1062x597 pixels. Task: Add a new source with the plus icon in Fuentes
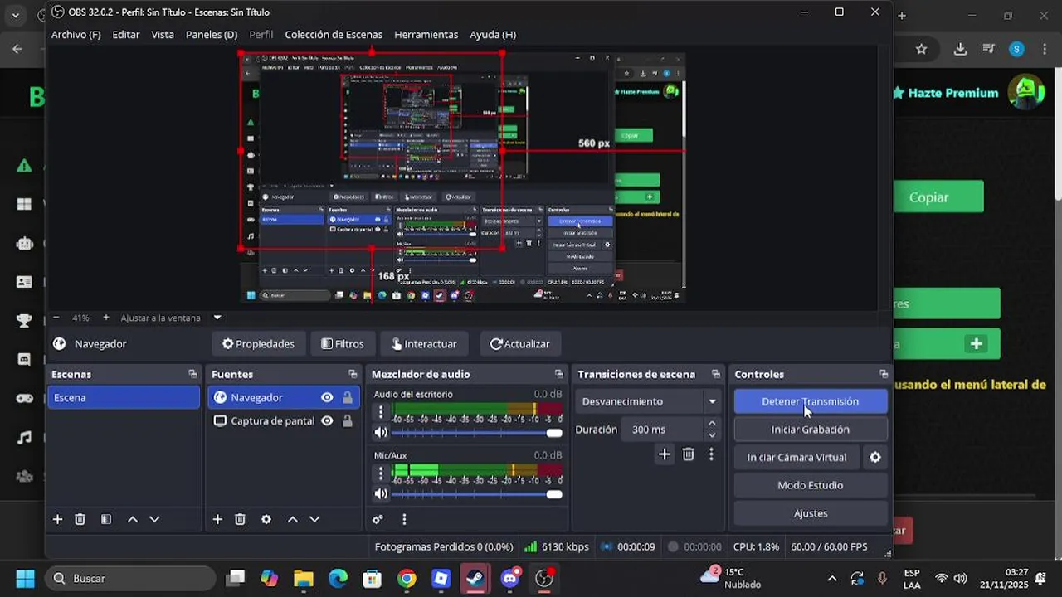217,519
